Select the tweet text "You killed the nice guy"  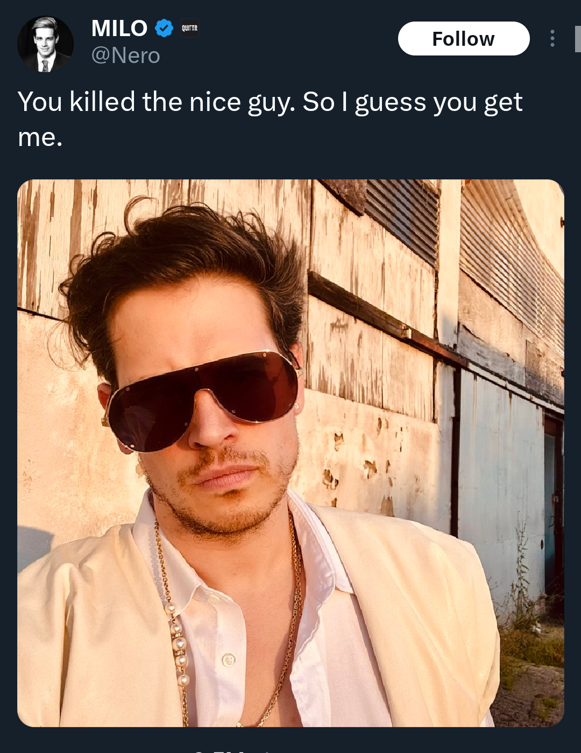(156, 102)
